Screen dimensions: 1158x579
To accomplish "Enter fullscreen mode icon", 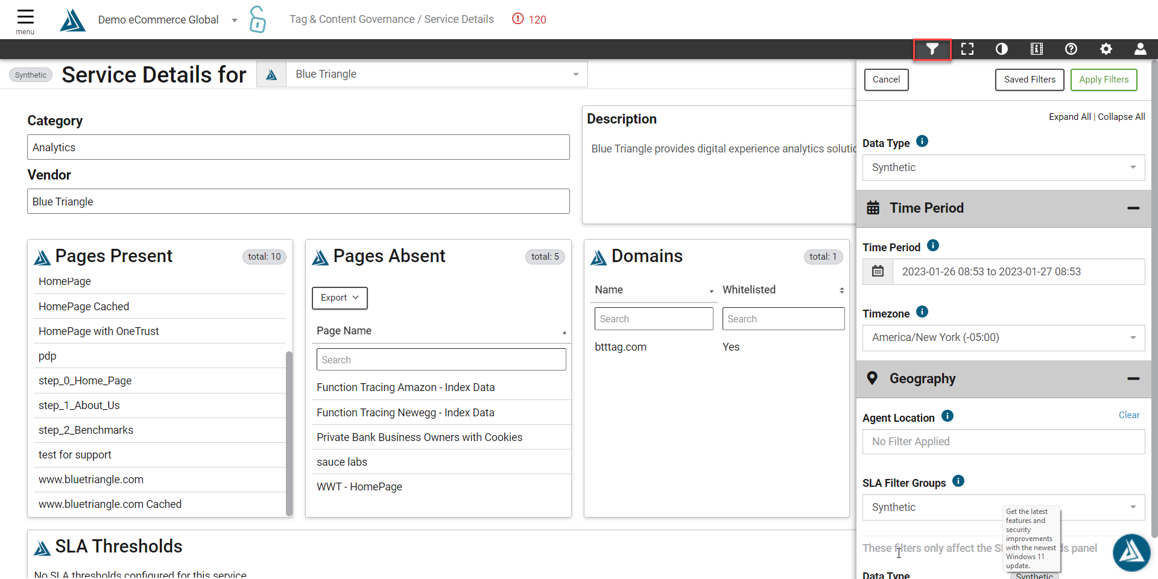I will click(967, 49).
